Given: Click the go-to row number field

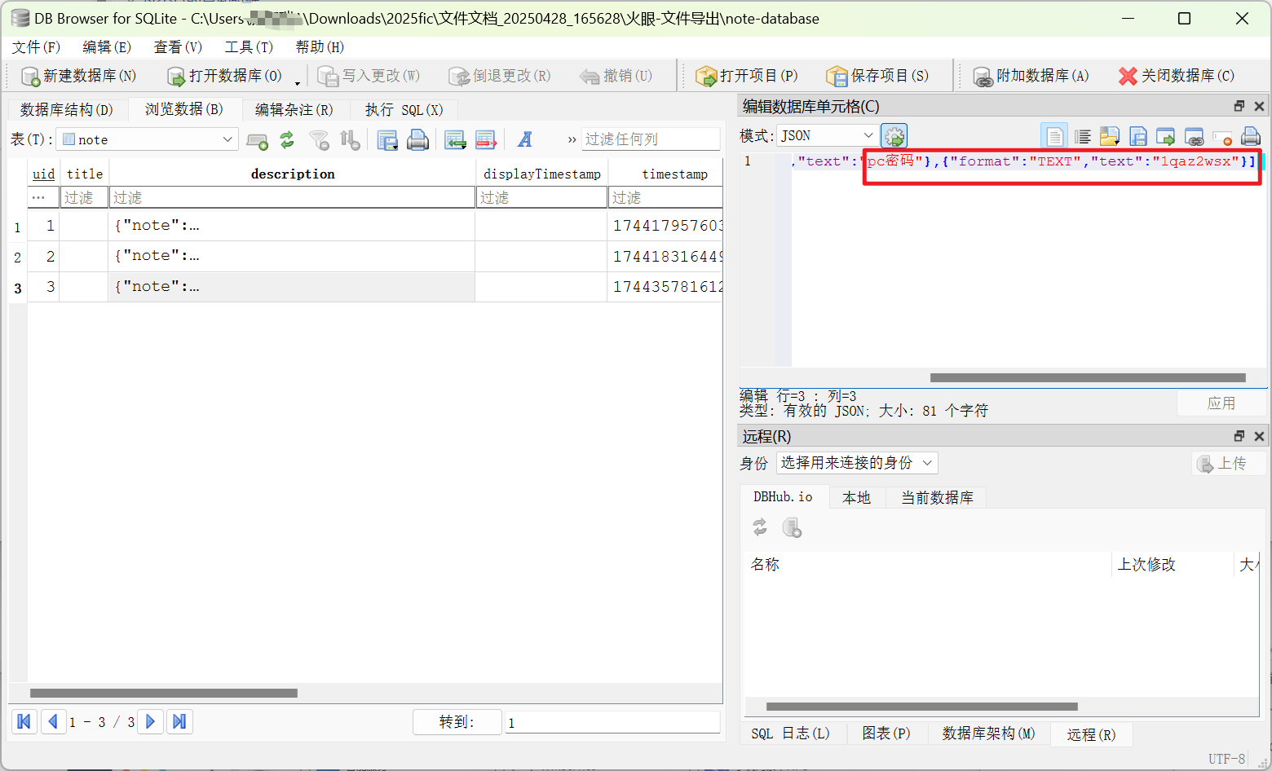Looking at the screenshot, I should [612, 722].
